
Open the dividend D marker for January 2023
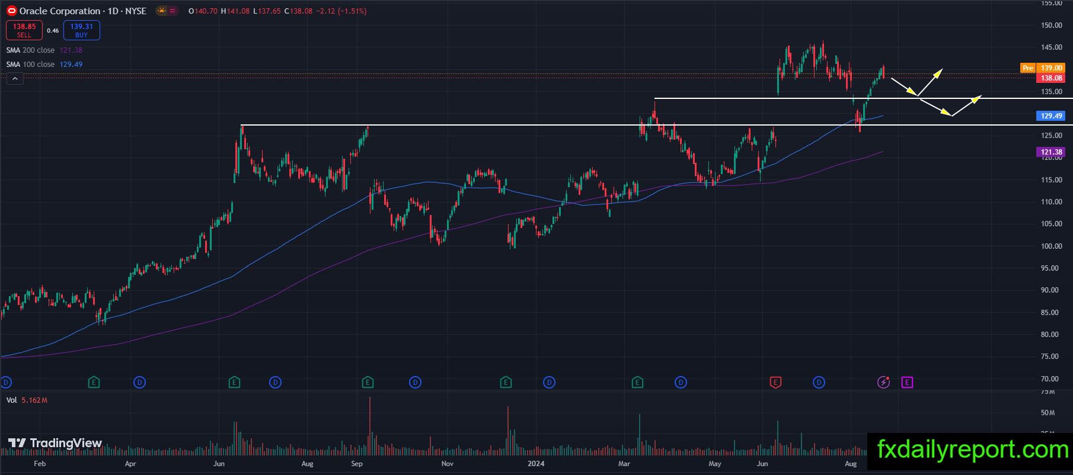click(6, 383)
